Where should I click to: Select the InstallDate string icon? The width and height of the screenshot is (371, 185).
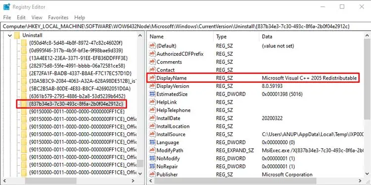[152, 118]
